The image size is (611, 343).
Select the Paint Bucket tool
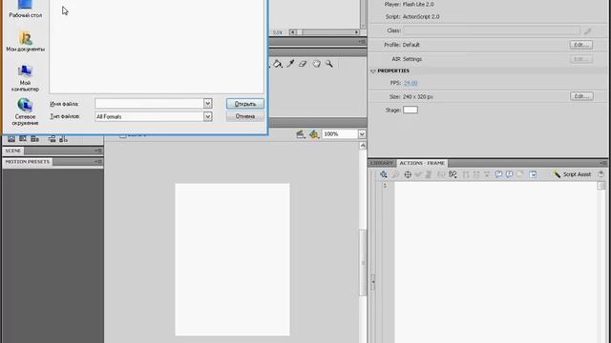click(277, 64)
